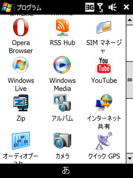Click the "カメラ" label text

[x=62, y=156]
